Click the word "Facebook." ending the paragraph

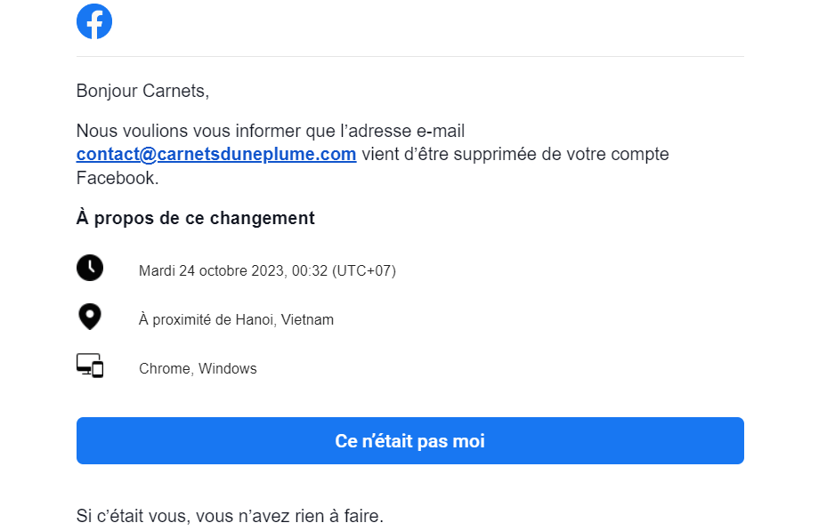click(118, 178)
